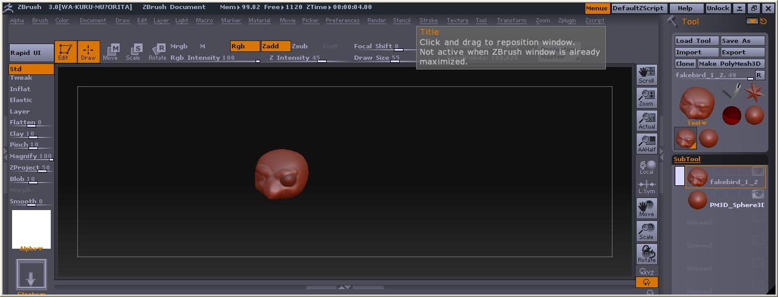Viewport: 778px width, 297px height.
Task: Toggle the Zsub mode button
Action: (300, 46)
